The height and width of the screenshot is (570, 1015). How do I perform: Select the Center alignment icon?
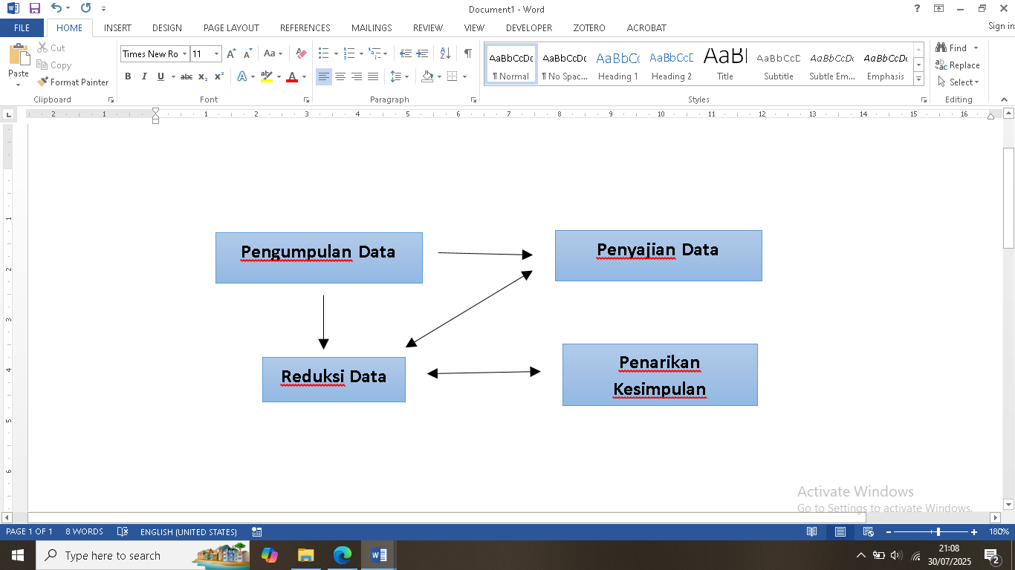pos(340,76)
